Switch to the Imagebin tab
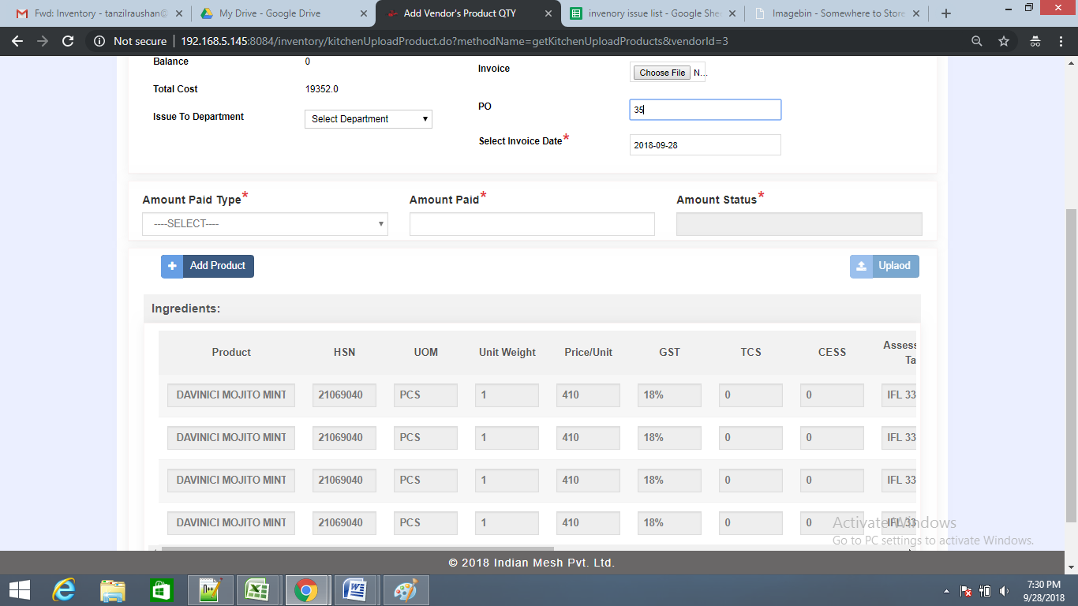Screen dimensions: 1078x606 (838, 13)
